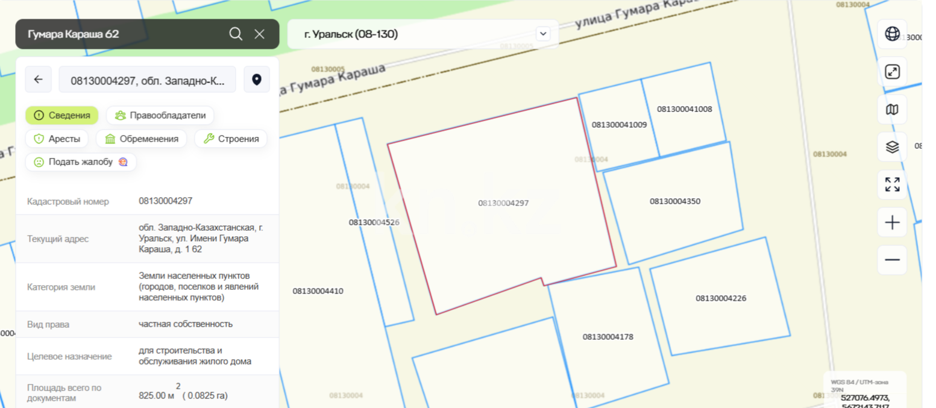Select the layers icon on the right toolbar
This screenshot has height=408, width=936.
click(x=892, y=146)
